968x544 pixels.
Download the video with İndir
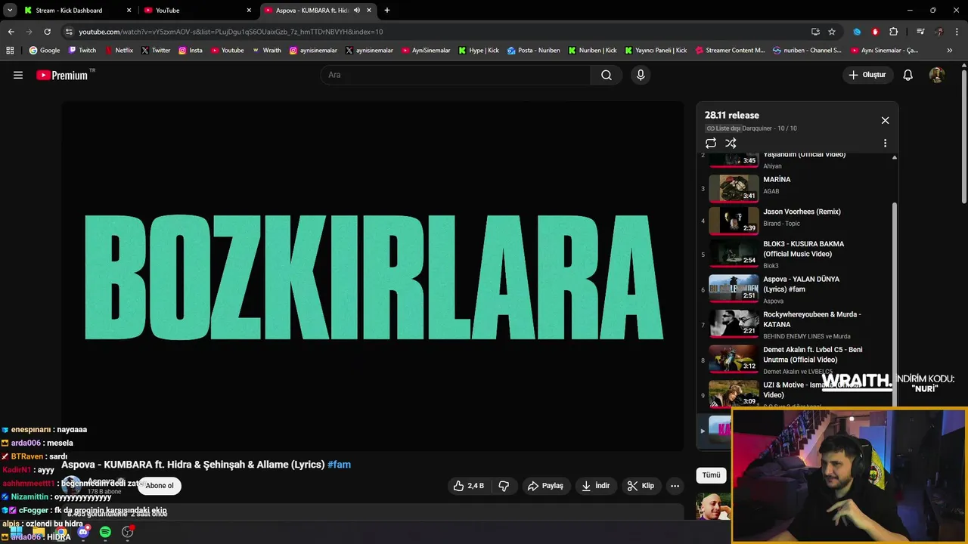[595, 486]
